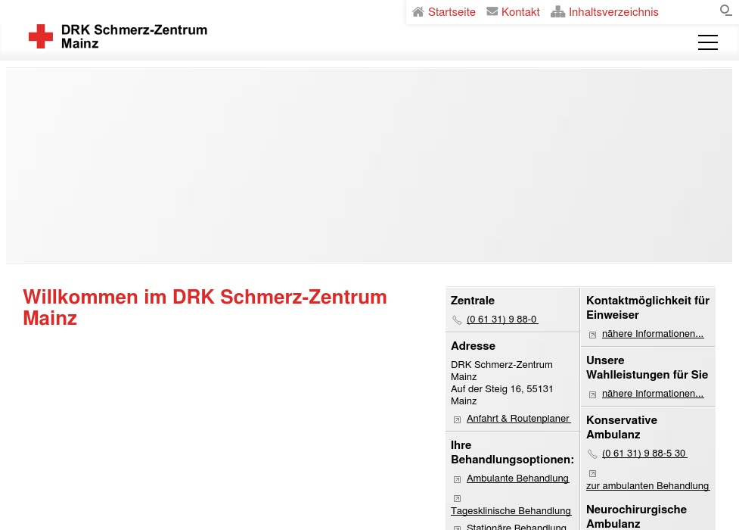Click the phone icon beside (0 61 31) 9 88-0

[458, 320]
